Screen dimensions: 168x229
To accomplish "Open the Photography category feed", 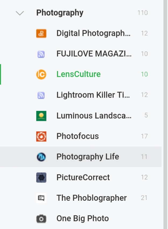I will point(60,13).
